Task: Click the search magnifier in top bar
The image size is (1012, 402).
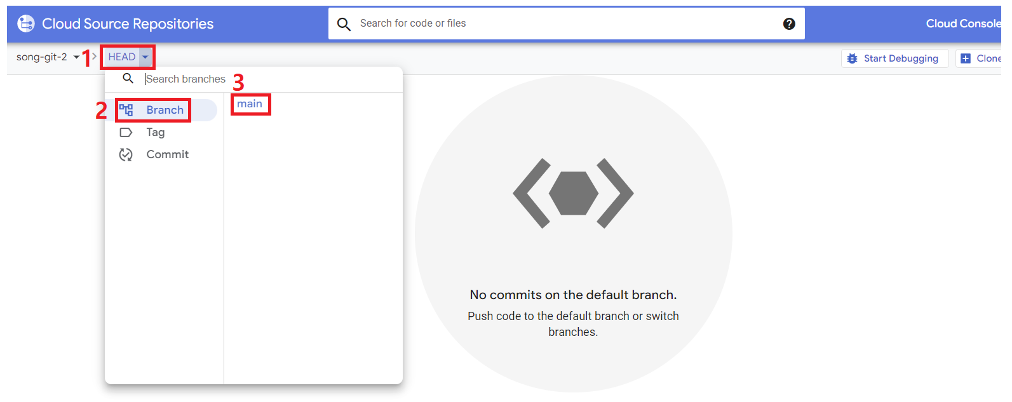Action: pyautogui.click(x=344, y=24)
